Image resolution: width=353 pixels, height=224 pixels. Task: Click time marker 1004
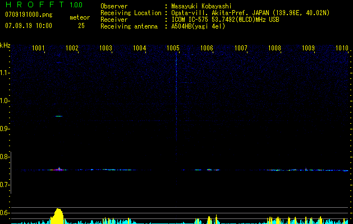[x=140, y=48]
